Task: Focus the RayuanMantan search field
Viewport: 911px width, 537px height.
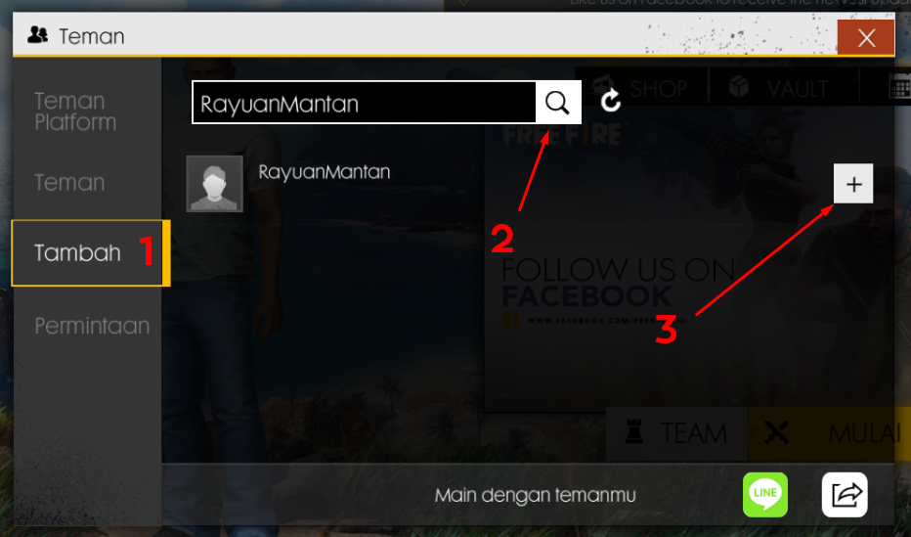Action: point(365,103)
